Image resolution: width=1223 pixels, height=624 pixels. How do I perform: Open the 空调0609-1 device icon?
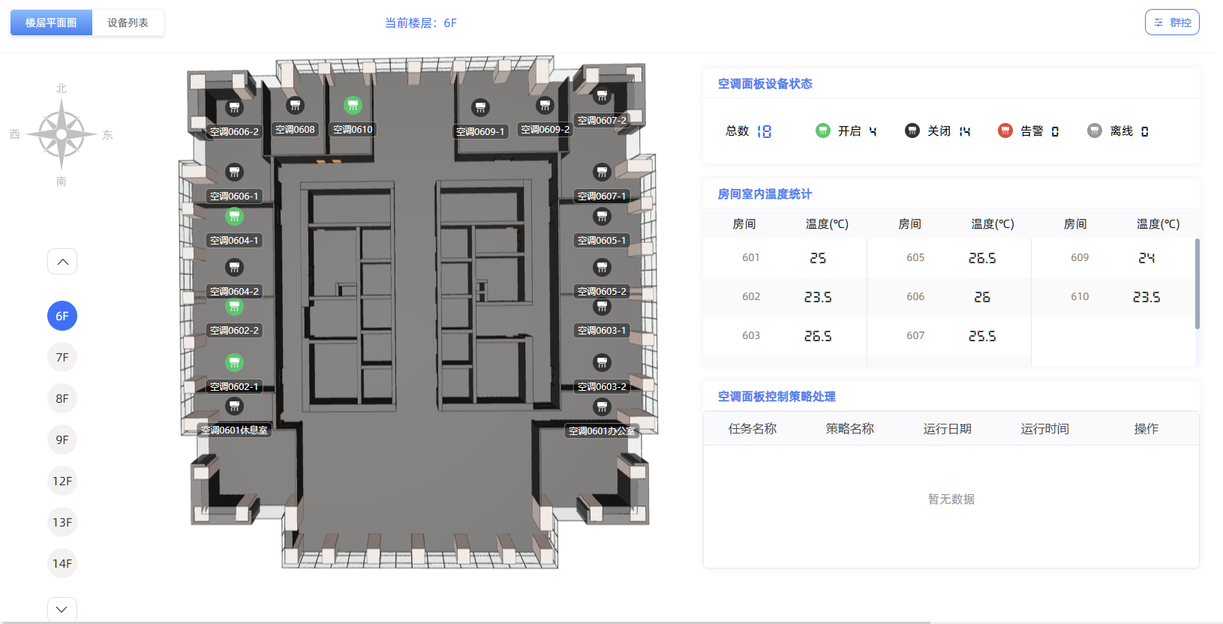pos(480,108)
